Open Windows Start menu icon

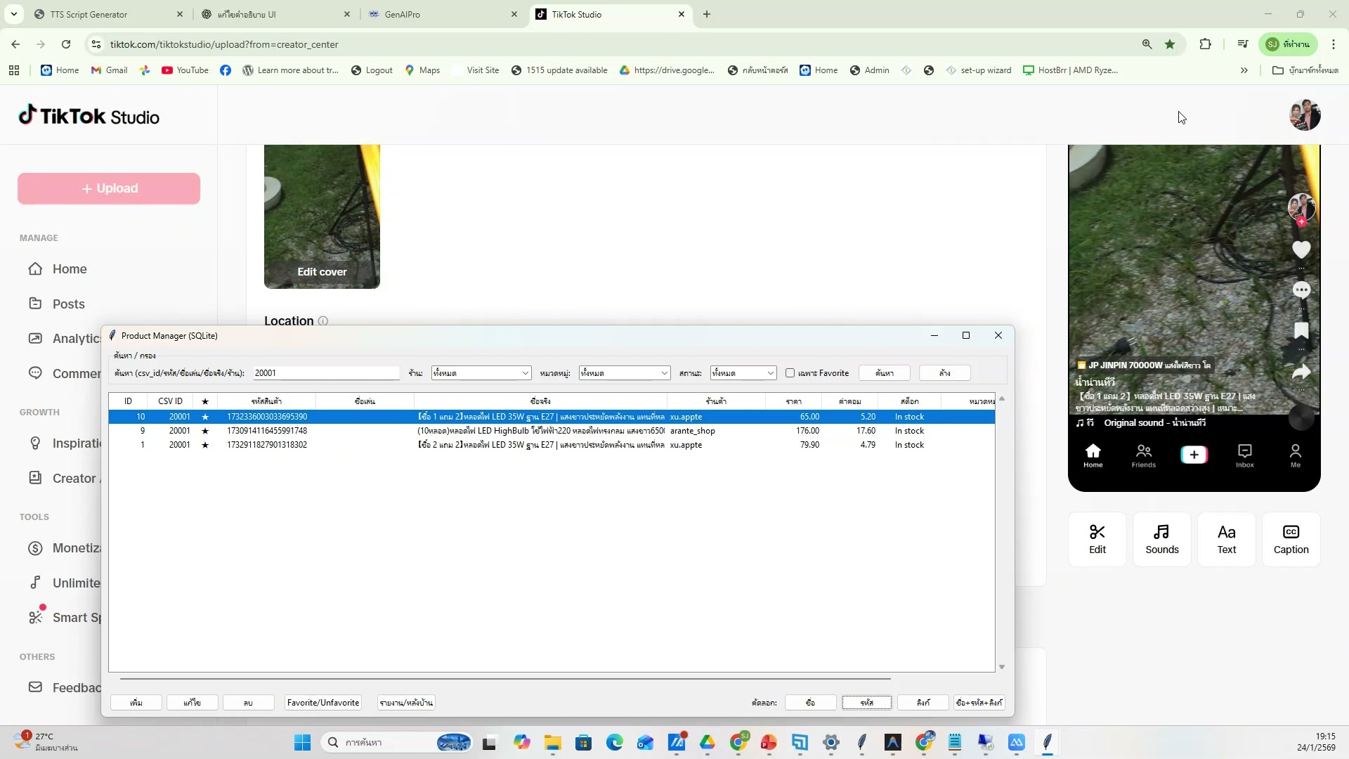302,743
